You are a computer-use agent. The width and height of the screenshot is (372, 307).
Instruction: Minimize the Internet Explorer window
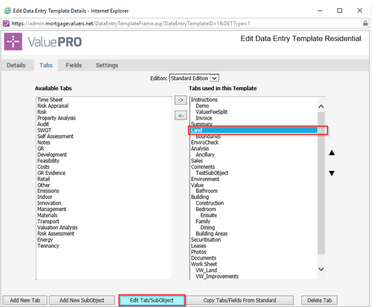320,11
